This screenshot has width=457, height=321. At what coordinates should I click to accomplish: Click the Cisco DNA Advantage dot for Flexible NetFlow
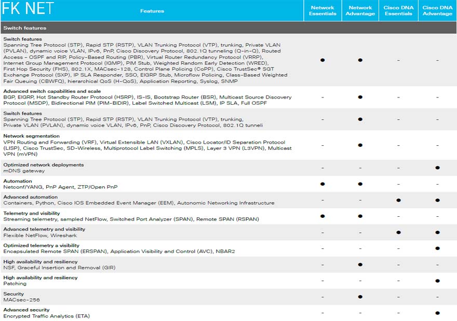437,232
